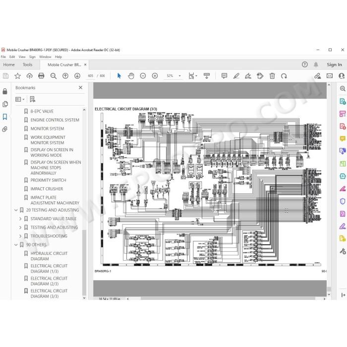347x347 pixels.
Task: Choose the selection arrow tool
Action: click(x=119, y=76)
